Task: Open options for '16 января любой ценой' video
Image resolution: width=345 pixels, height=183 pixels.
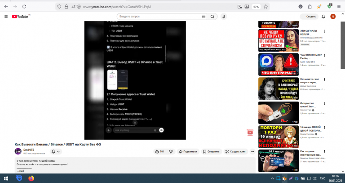Action: (324, 128)
